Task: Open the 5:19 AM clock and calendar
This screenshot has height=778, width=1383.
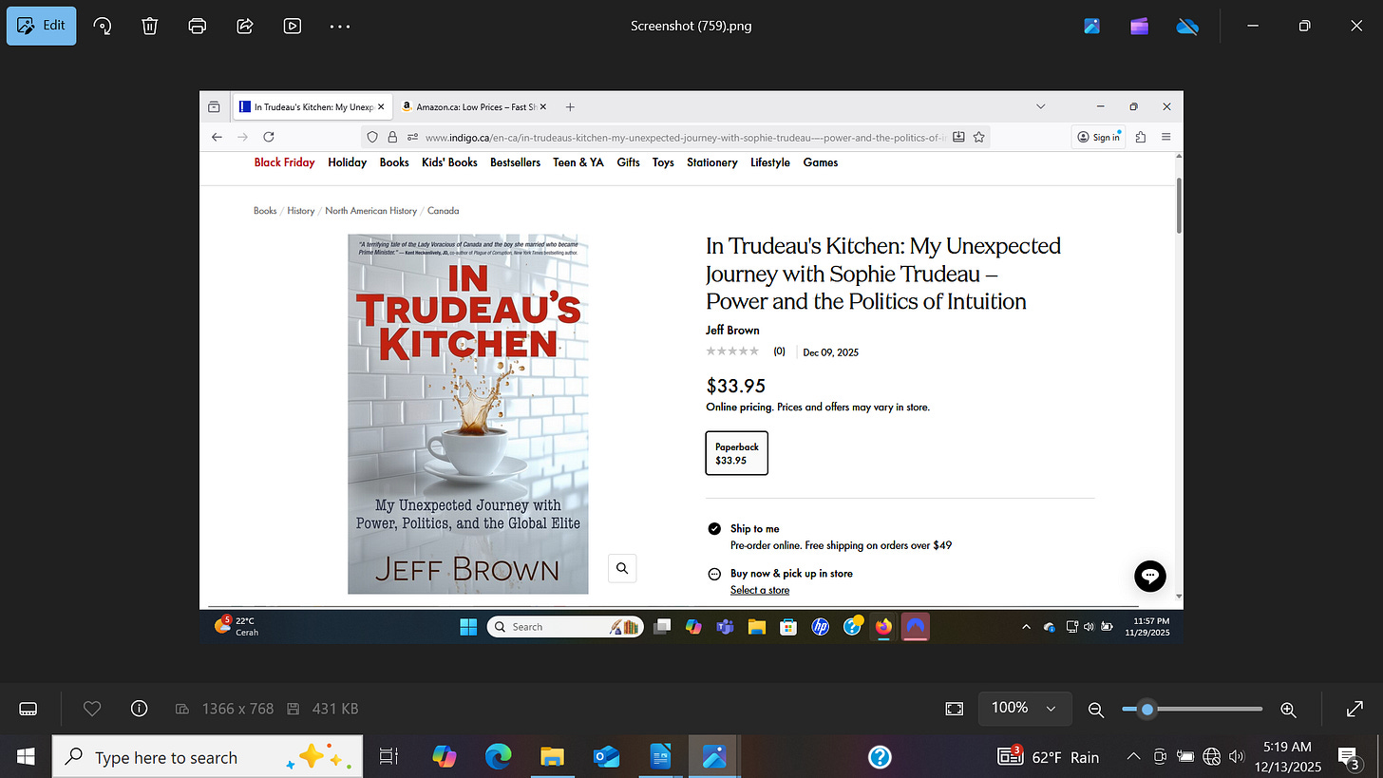Action: (1289, 756)
